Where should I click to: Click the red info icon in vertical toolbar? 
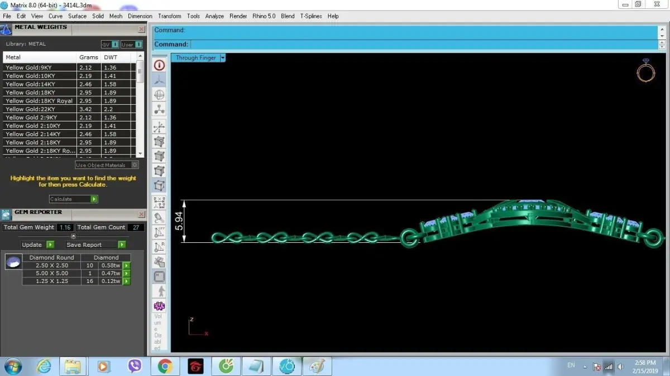pyautogui.click(x=159, y=65)
